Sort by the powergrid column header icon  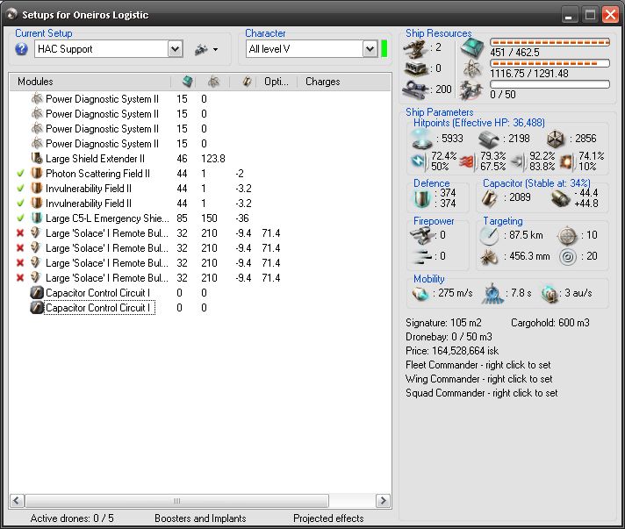(x=214, y=82)
